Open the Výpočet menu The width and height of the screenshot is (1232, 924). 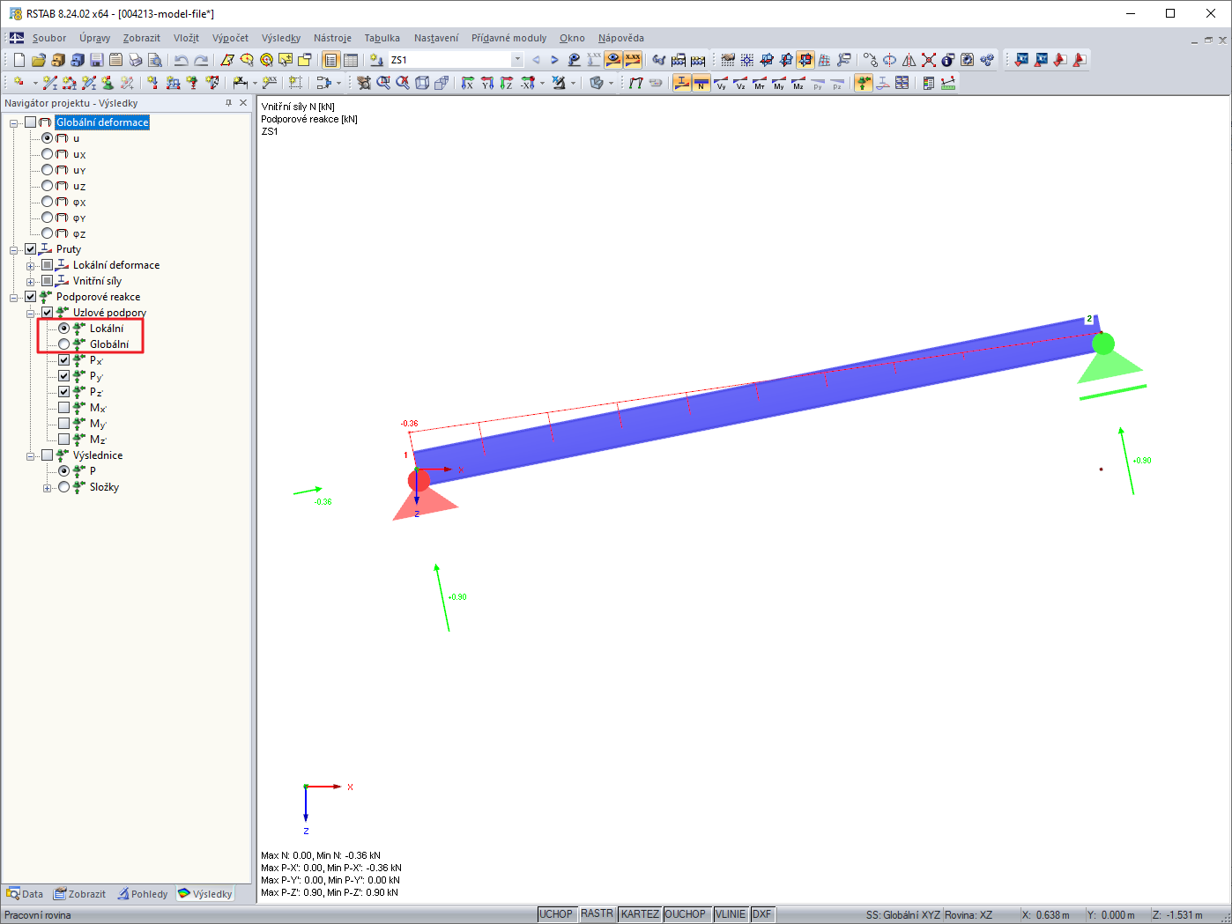coord(230,38)
